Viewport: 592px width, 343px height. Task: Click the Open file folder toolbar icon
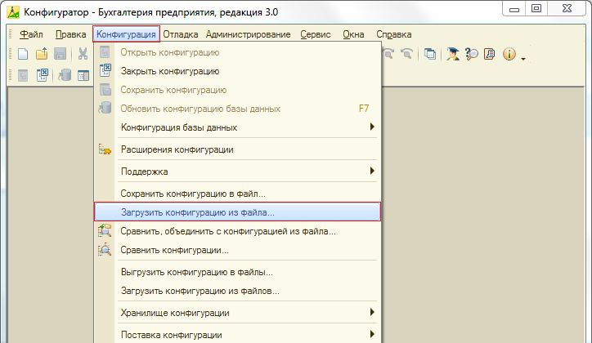(x=42, y=54)
